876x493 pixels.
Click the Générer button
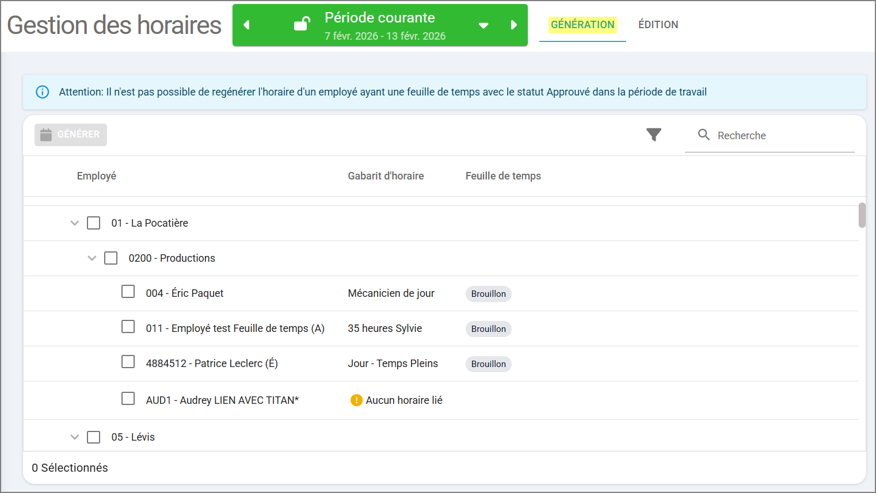(x=71, y=135)
